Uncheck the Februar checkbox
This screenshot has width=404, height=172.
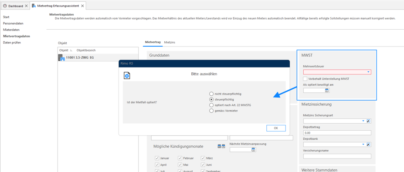180,158
